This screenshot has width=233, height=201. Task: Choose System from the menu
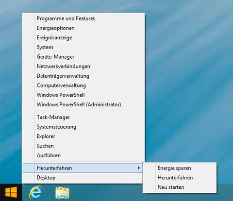point(83,47)
